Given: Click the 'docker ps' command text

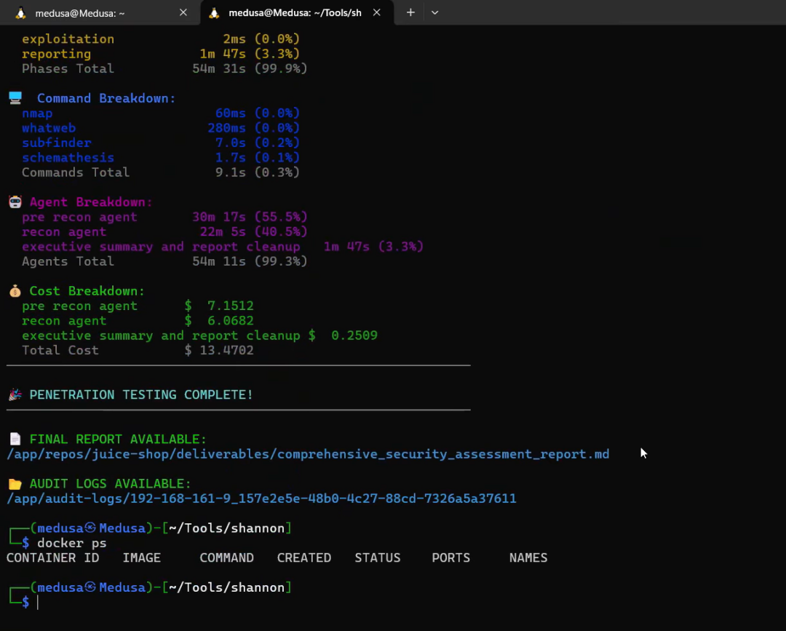Looking at the screenshot, I should (x=71, y=543).
